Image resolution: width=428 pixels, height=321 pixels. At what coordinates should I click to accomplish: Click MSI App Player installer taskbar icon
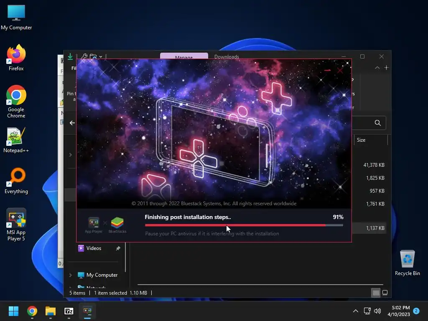pyautogui.click(x=87, y=311)
